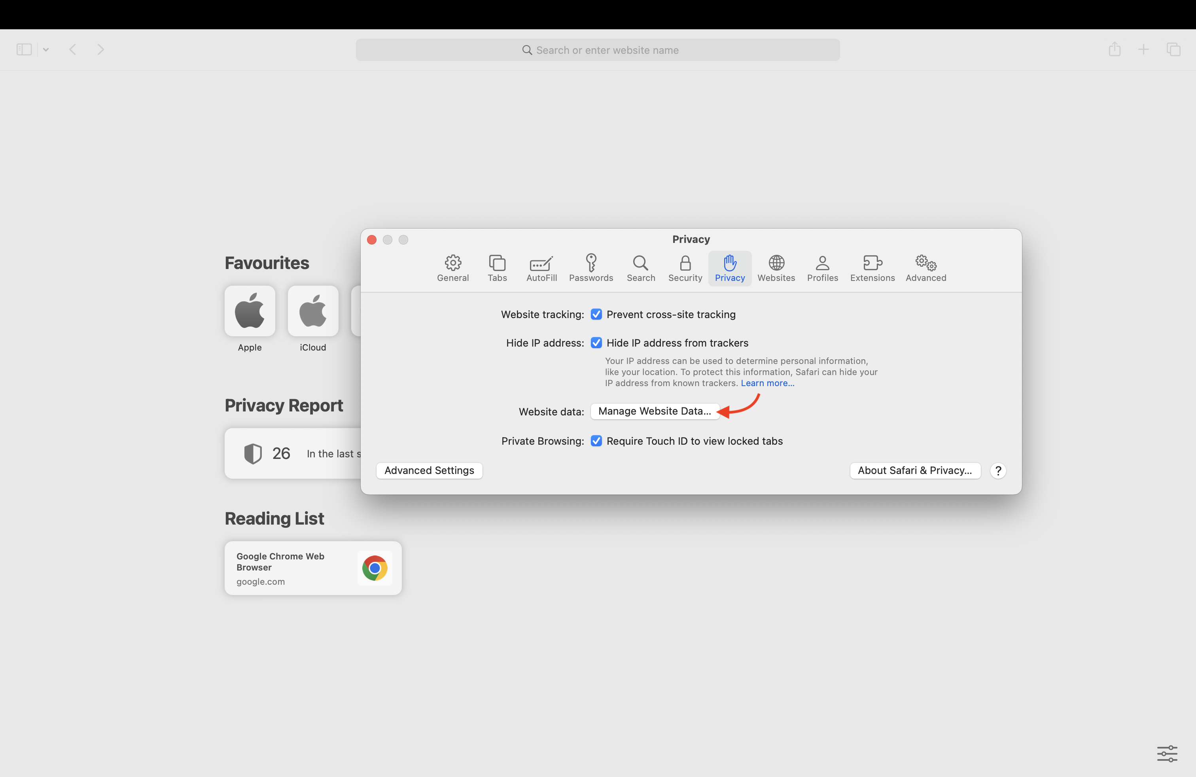Go forward with the forward arrow
The image size is (1196, 777).
[x=100, y=49]
